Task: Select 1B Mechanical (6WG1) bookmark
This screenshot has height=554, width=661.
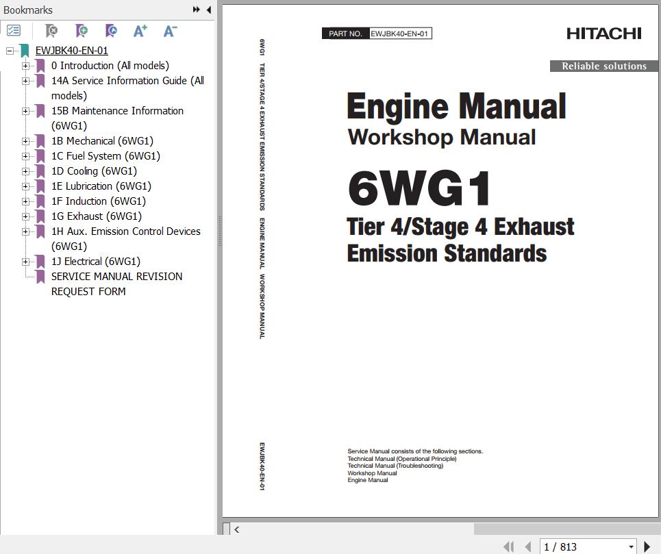Action: (102, 140)
